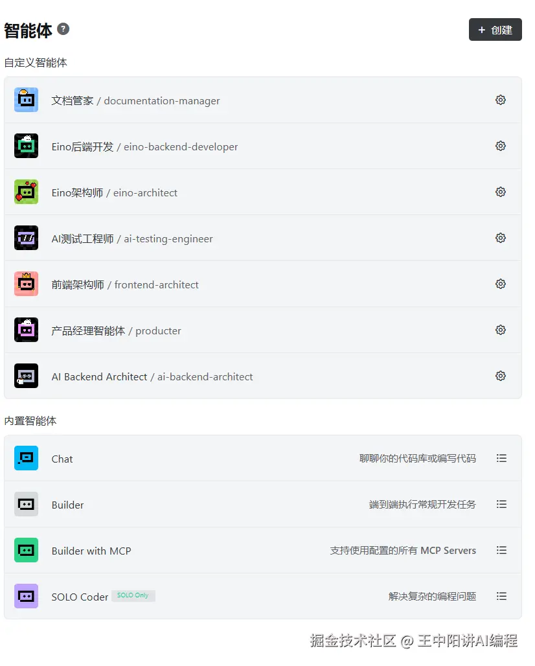Click the help question mark beside 智能体
Viewport: 535px width, 666px height.
63,29
